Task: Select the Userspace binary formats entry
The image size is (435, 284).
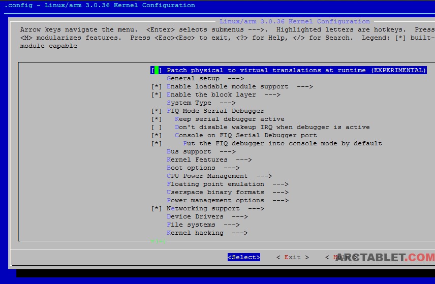Action: coord(215,192)
